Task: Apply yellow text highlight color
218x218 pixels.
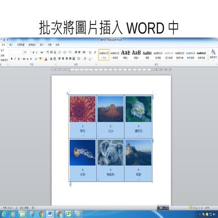Action: click(40, 59)
